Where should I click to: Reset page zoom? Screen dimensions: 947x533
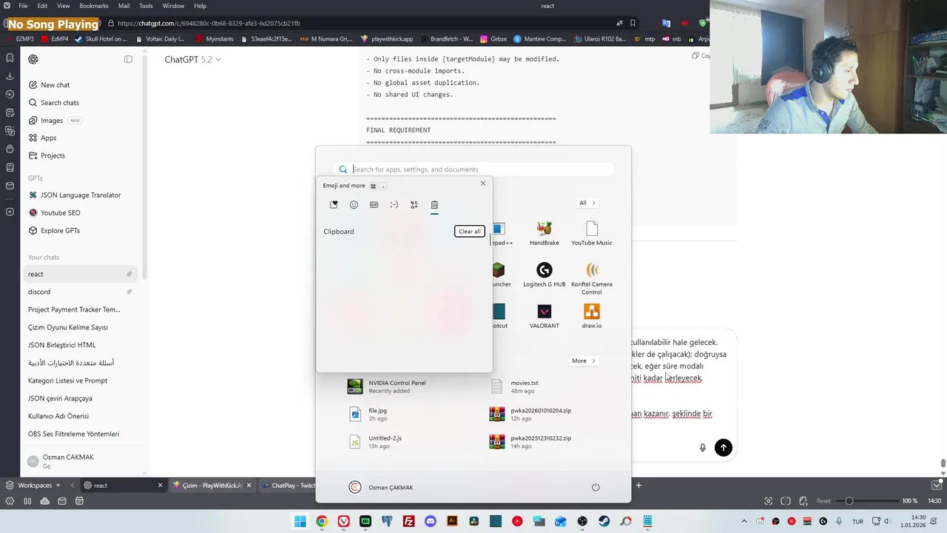823,501
